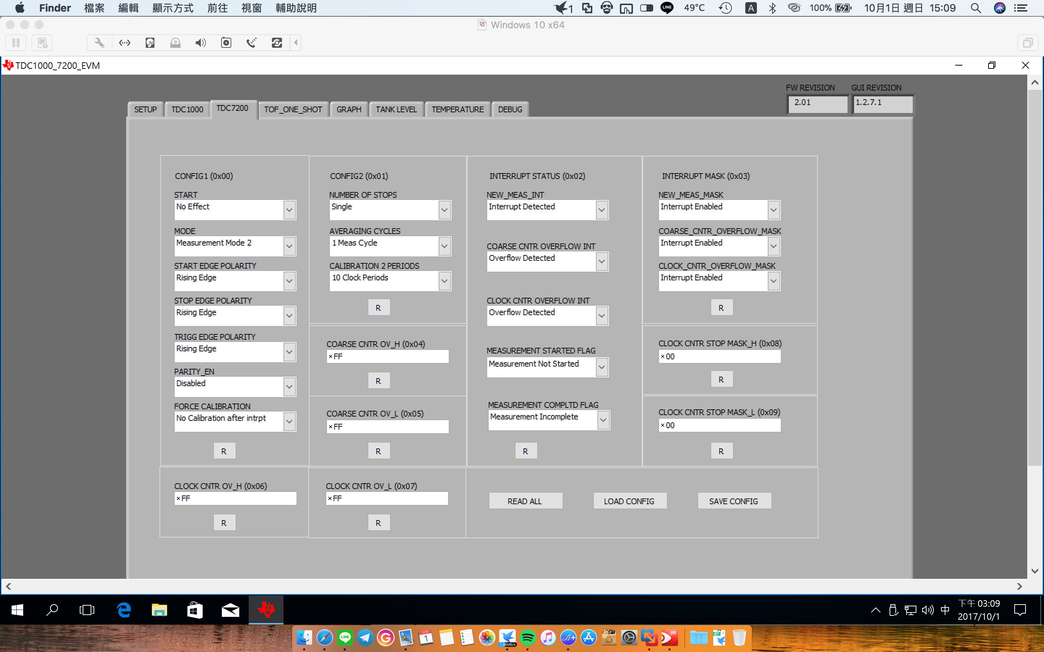Click the VM snapshot icon

(42, 43)
